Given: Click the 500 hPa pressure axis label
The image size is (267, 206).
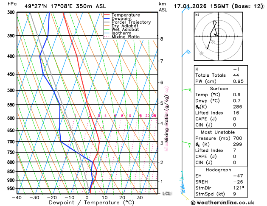Looking at the screenshot, I should (12, 90).
